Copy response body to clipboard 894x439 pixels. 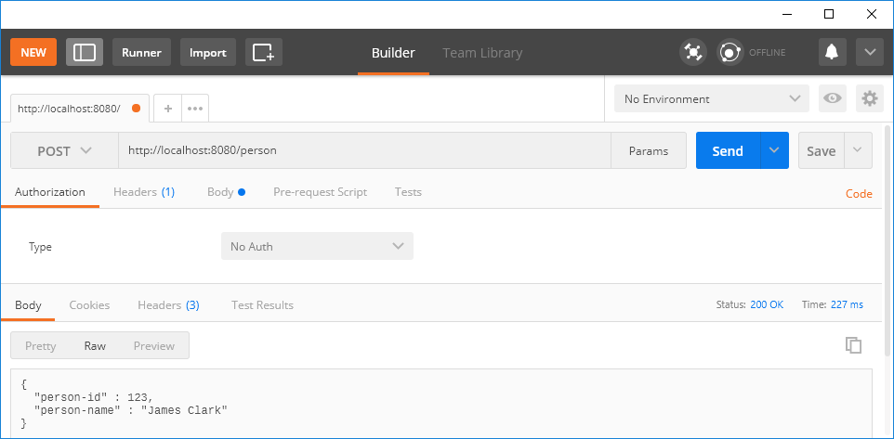pos(853,344)
